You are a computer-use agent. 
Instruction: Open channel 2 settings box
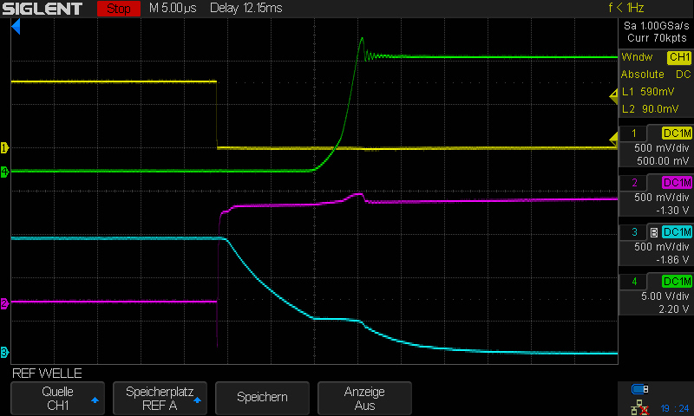656,195
